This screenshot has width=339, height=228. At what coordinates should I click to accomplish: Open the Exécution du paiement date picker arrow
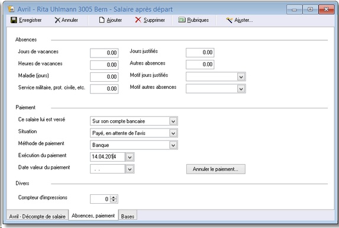tap(130, 157)
